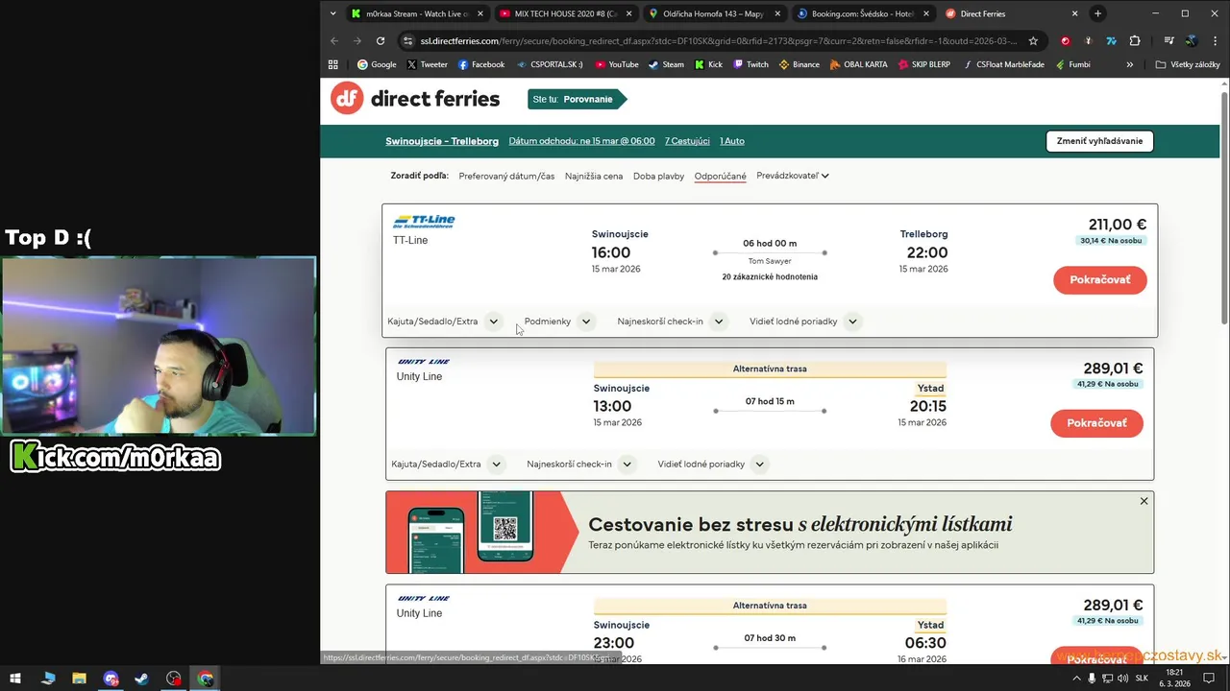Click the 7 Cestujúci link
This screenshot has height=691, width=1230.
[x=687, y=141]
